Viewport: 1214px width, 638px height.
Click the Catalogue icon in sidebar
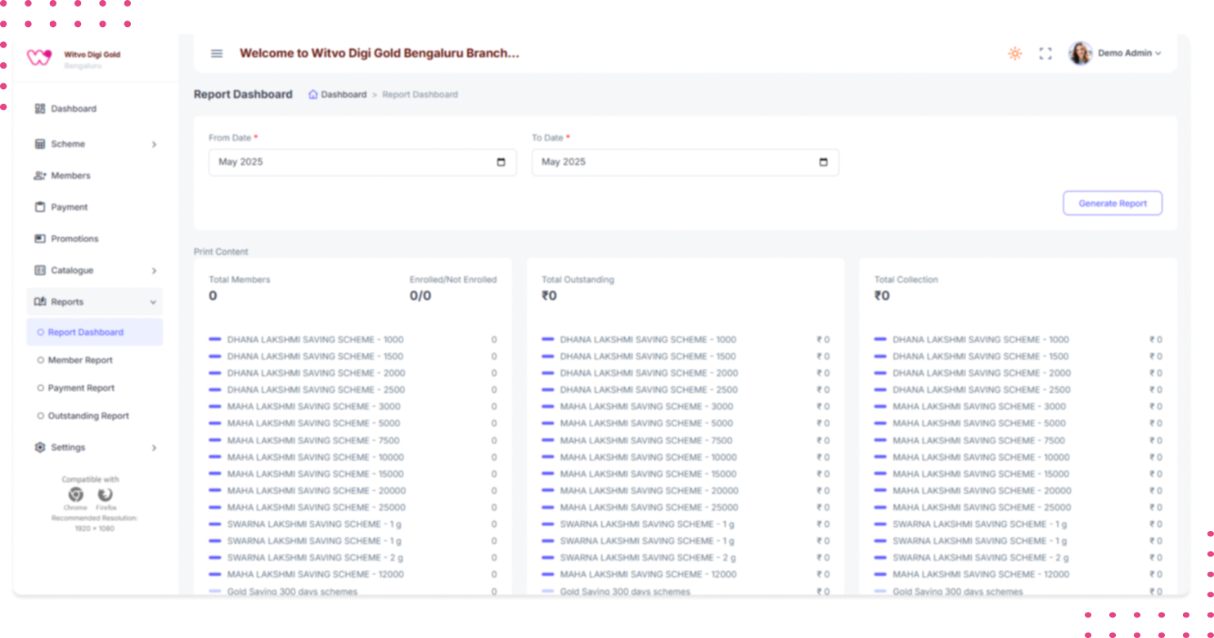40,270
